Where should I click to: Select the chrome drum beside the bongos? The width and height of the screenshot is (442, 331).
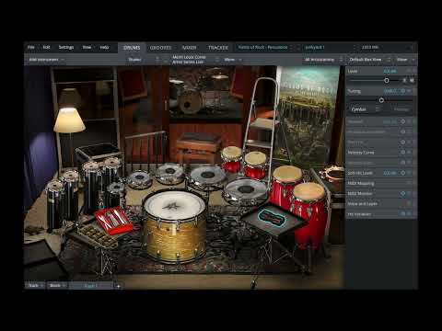[x=207, y=177]
